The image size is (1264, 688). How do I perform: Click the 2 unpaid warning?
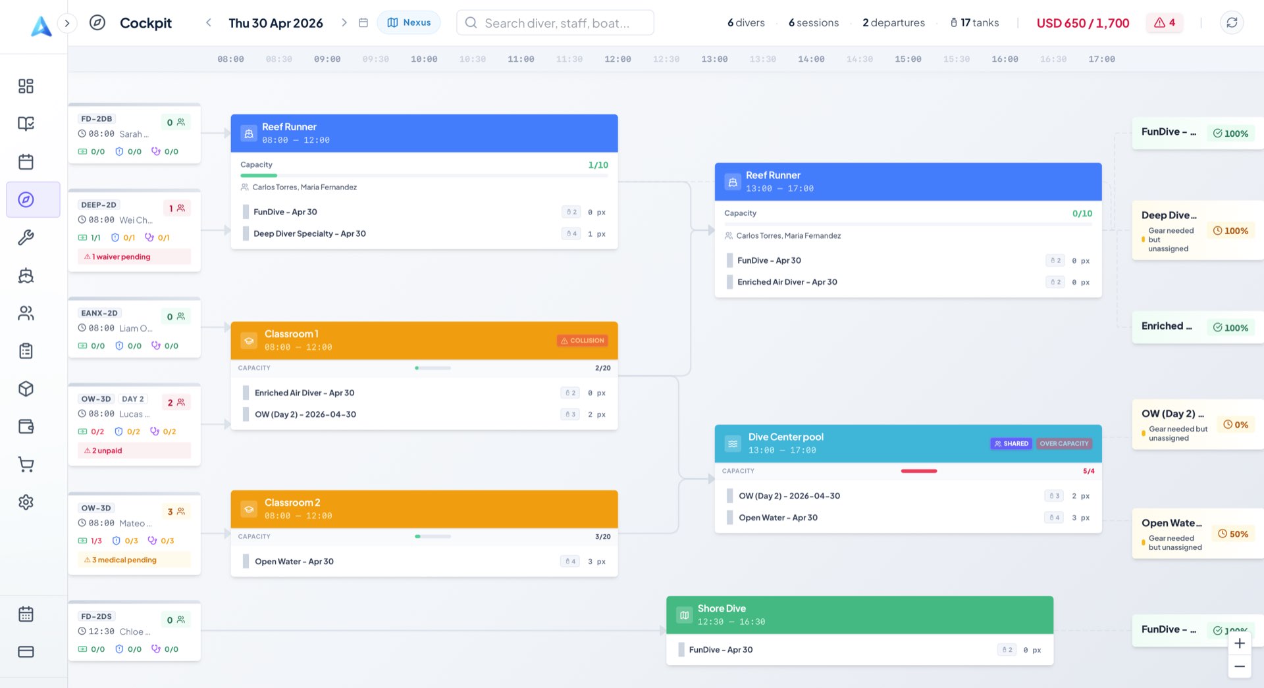(x=134, y=451)
